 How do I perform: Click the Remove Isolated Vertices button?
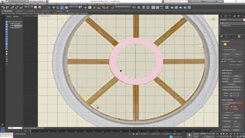(x=232, y=87)
